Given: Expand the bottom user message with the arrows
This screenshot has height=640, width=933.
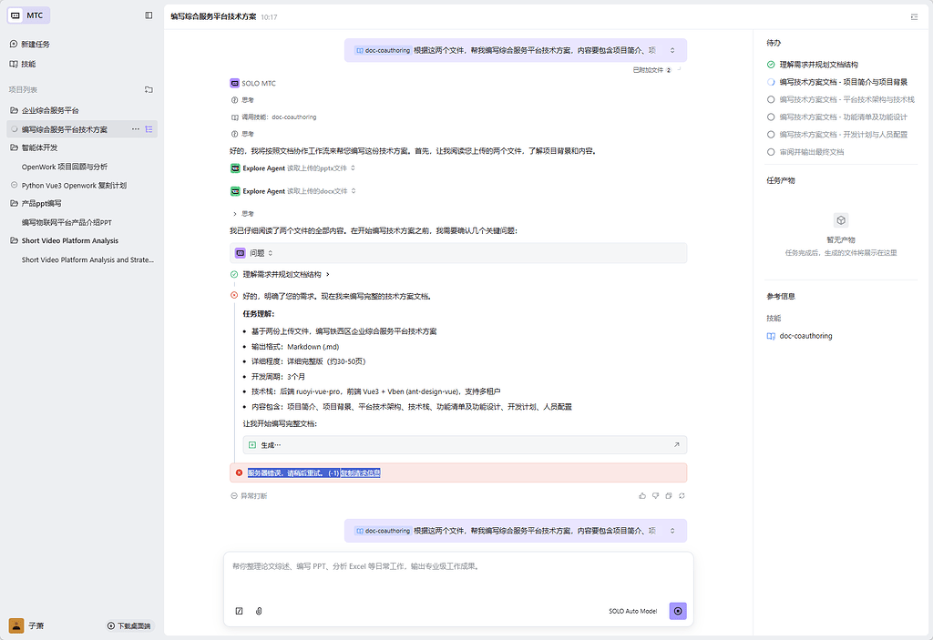Looking at the screenshot, I should click(x=672, y=531).
